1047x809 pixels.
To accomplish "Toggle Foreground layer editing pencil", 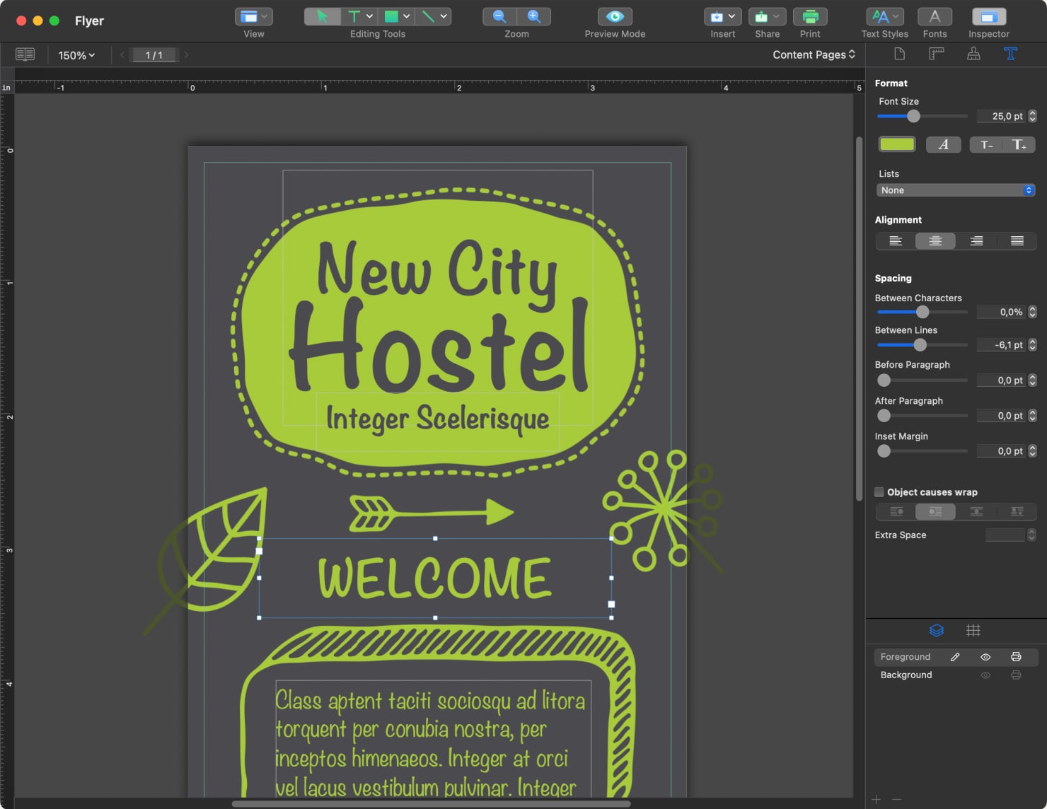I will [955, 657].
